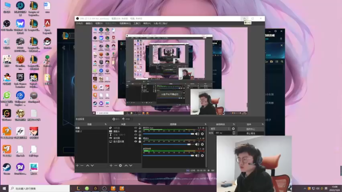Toggle visibility of the display capture source
Screen dimensions: 342x192
coord(136,142)
